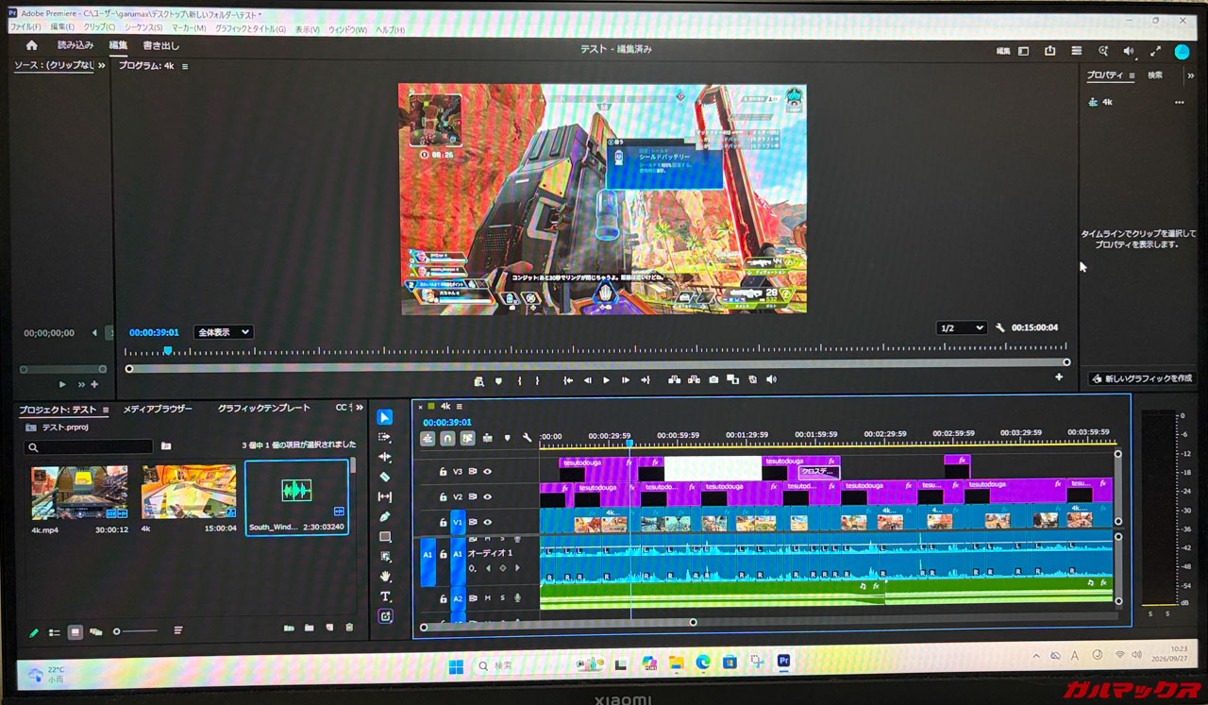
Task: Click Mark Out bracket icon
Action: tap(537, 380)
